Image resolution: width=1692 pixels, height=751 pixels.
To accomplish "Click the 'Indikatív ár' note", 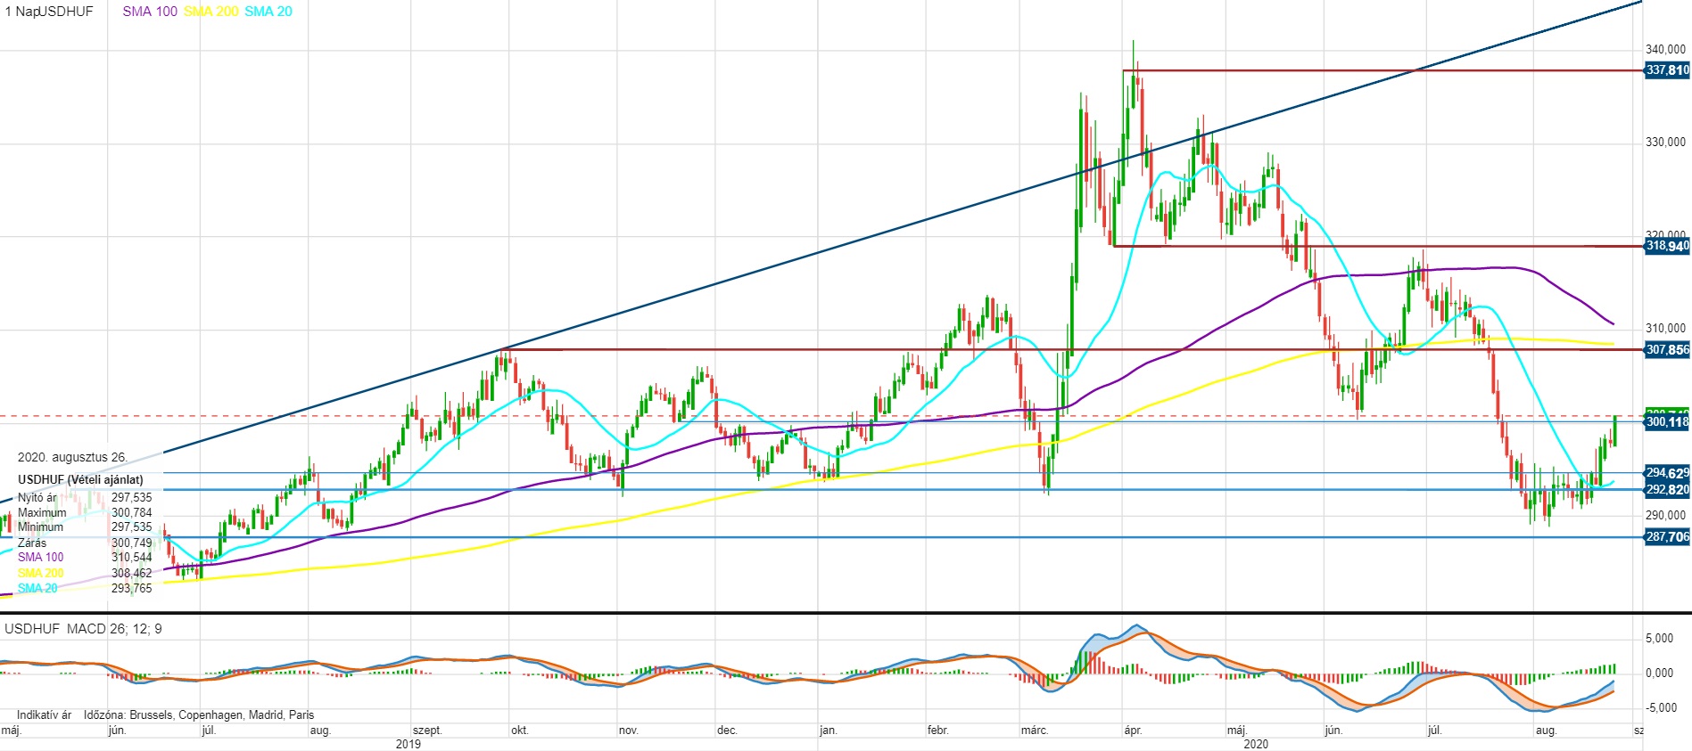I will [x=44, y=715].
